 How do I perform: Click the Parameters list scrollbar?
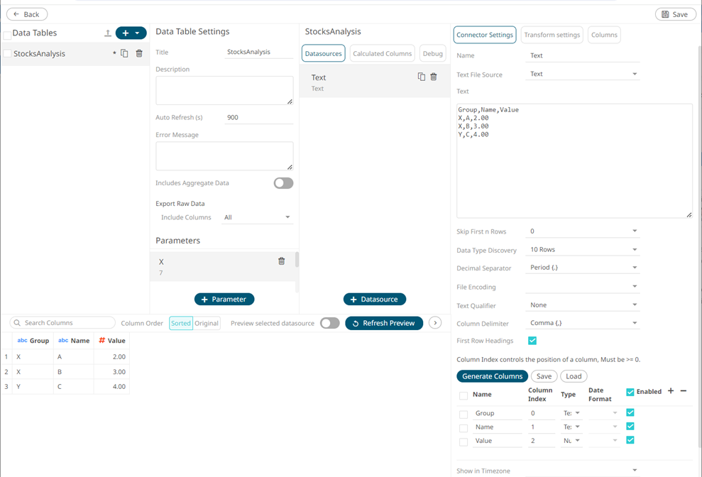coord(297,259)
